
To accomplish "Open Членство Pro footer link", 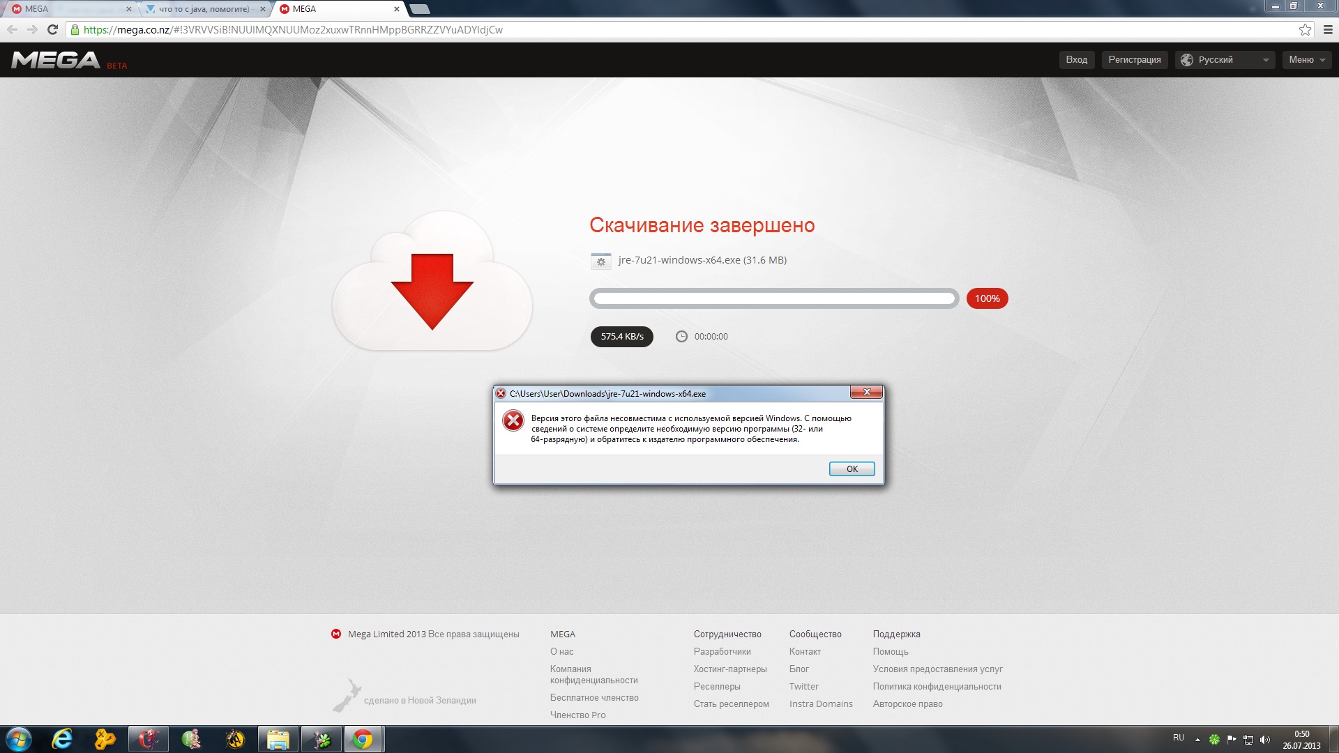I will [x=577, y=715].
